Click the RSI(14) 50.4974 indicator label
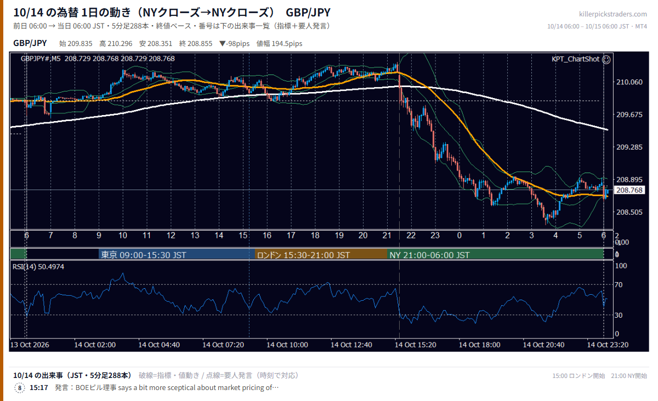This screenshot has height=401, width=658. (38, 267)
